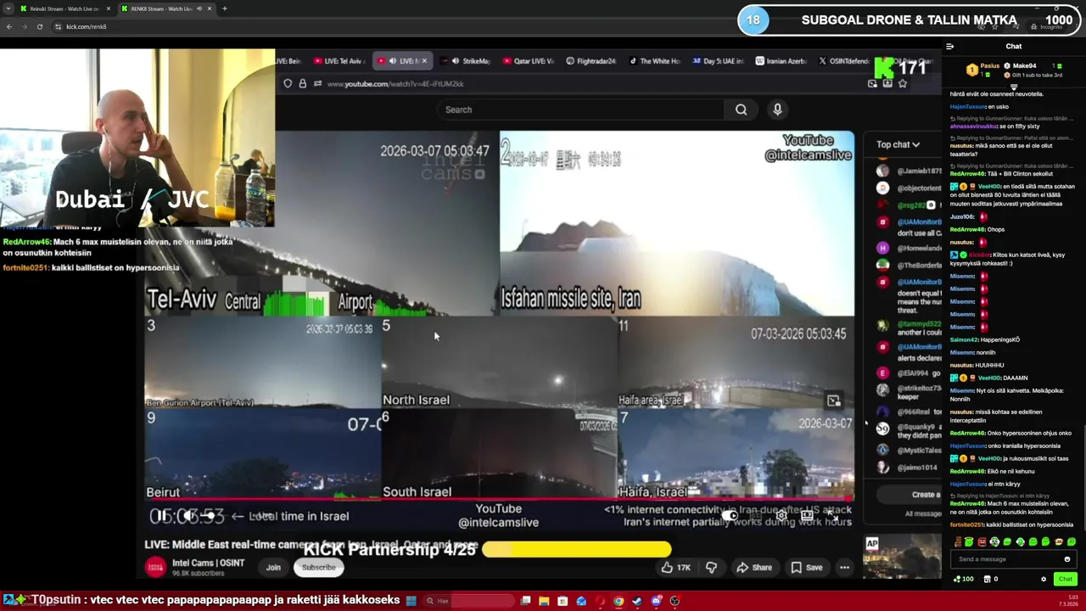Open Discord from the taskbar

pyautogui.click(x=656, y=601)
